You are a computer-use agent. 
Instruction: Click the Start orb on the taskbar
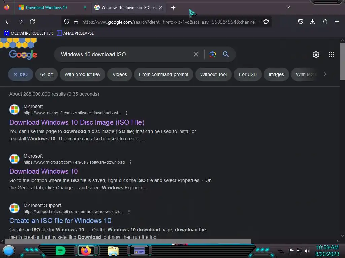point(9,251)
